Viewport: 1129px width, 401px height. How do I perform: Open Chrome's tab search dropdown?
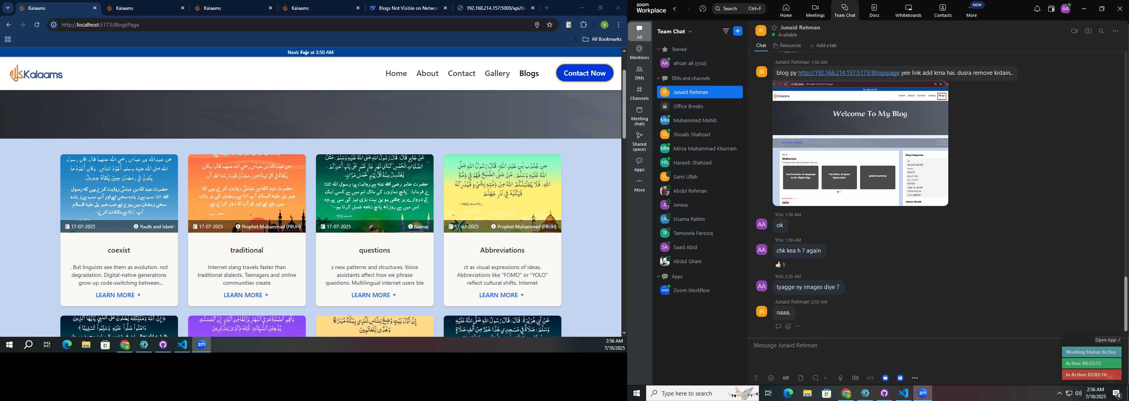coord(7,8)
